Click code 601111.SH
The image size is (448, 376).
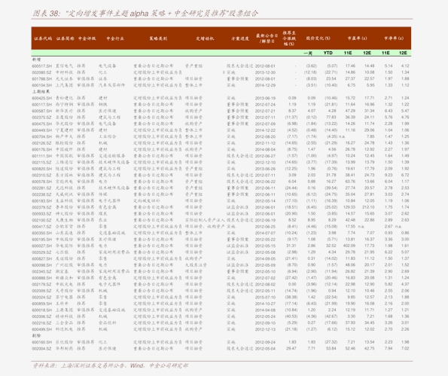[x=42, y=156]
